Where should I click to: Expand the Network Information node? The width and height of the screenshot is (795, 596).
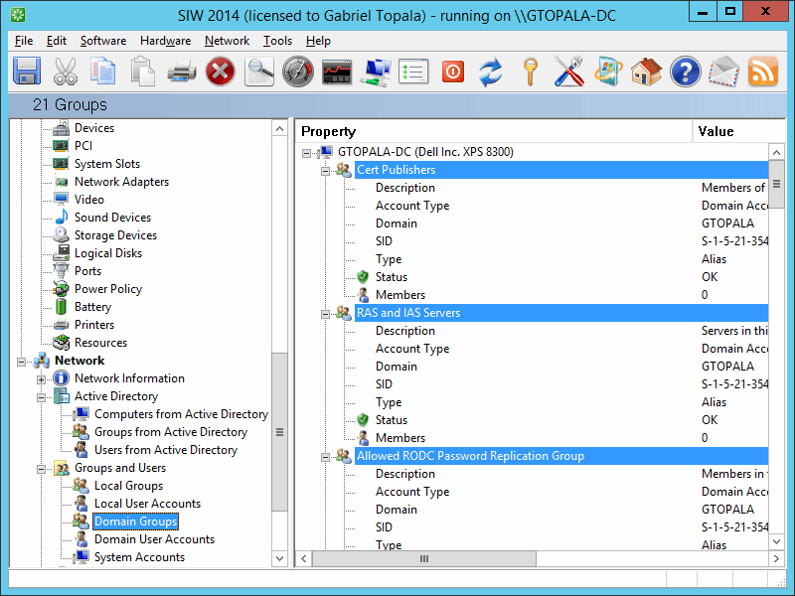(41, 379)
